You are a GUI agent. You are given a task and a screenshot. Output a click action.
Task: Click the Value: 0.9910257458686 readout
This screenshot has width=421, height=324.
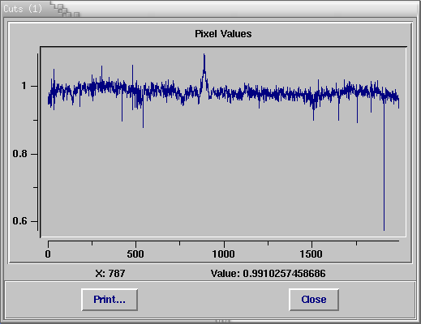tap(268, 274)
